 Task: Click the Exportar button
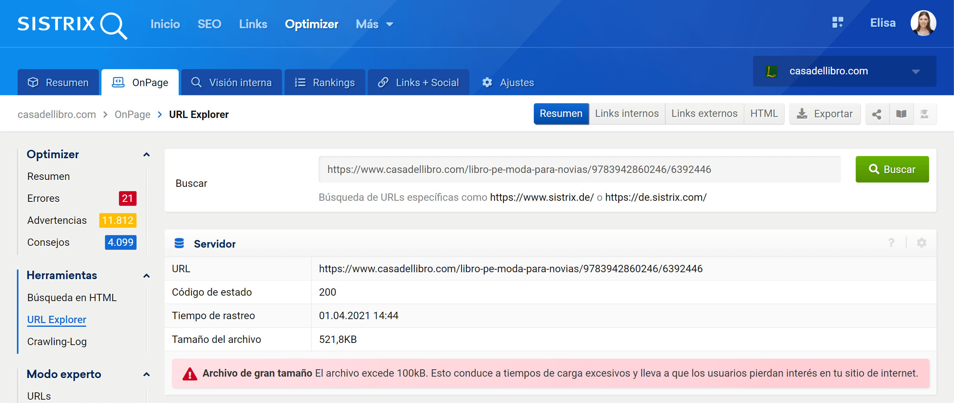coord(824,114)
